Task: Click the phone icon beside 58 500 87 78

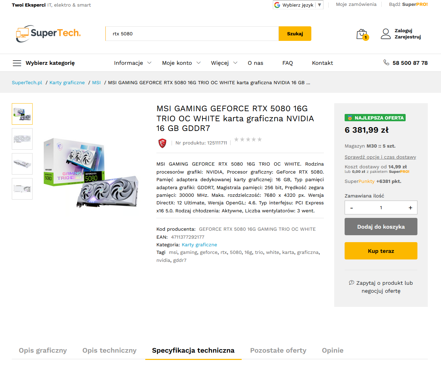Action: click(386, 62)
